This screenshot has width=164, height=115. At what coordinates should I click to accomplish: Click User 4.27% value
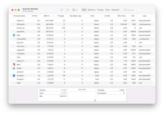pos(64,93)
